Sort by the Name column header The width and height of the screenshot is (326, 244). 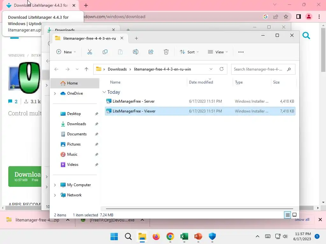click(115, 82)
